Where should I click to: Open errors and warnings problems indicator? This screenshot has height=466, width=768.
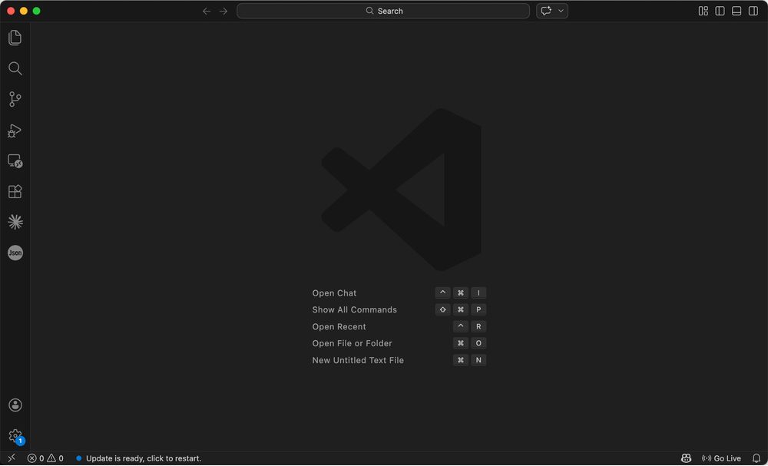tap(45, 458)
